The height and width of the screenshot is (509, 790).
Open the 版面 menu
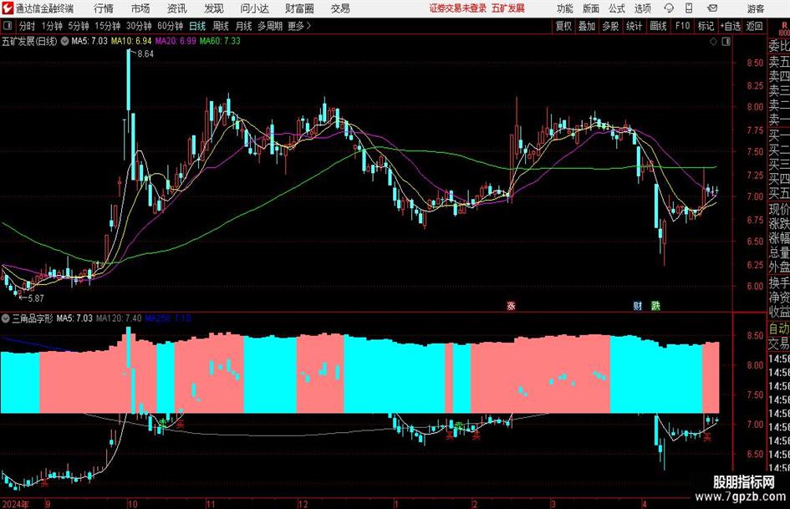591,8
